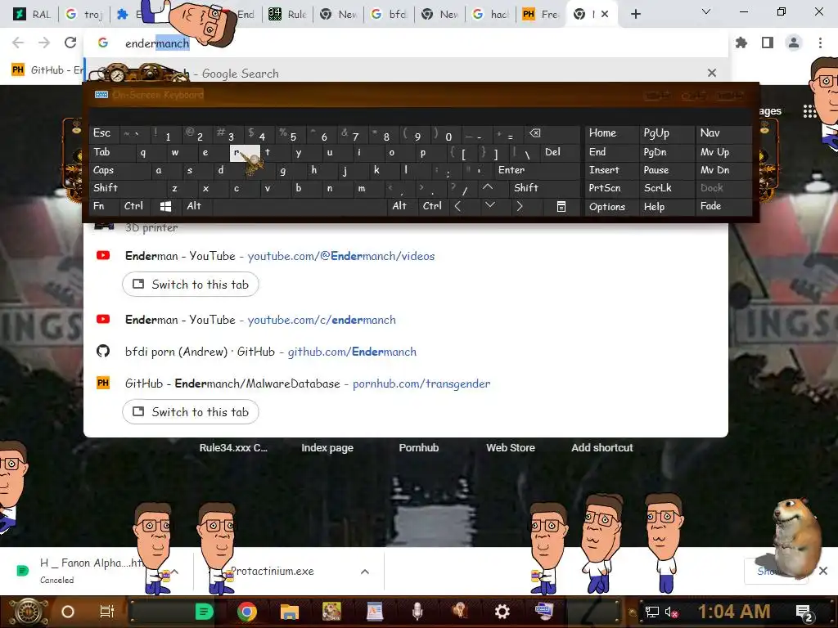Click into the address bar text endermanch
The width and height of the screenshot is (838, 628).
[x=157, y=43]
